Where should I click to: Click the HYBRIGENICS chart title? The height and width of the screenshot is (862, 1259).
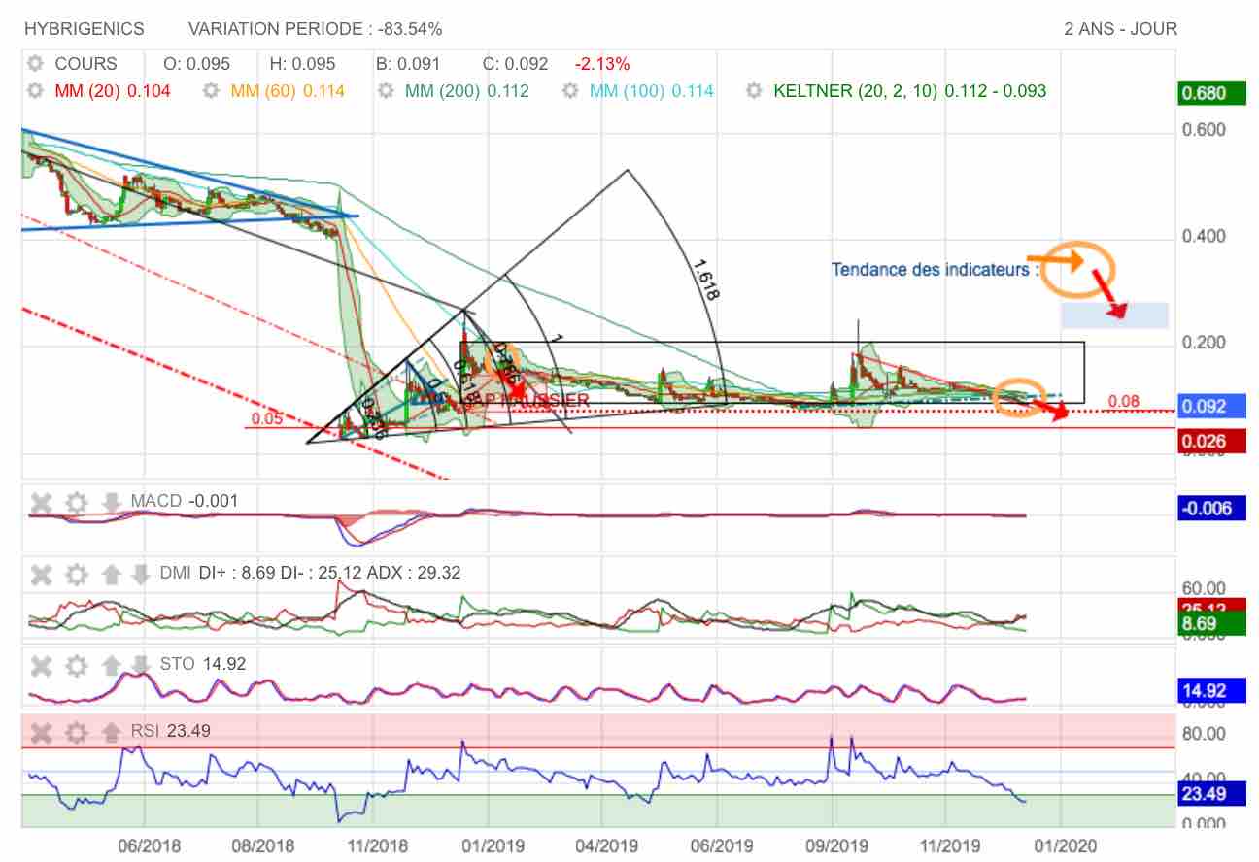click(84, 29)
